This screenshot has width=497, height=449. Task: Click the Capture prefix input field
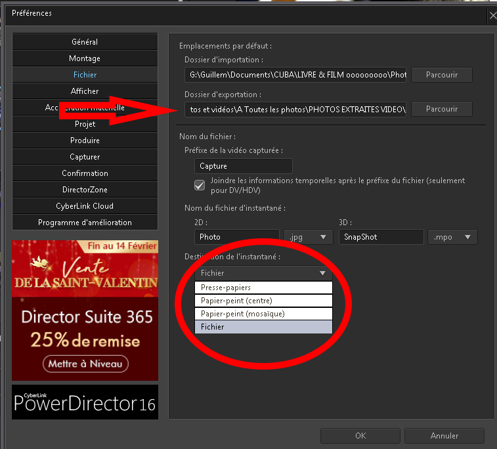tap(243, 166)
